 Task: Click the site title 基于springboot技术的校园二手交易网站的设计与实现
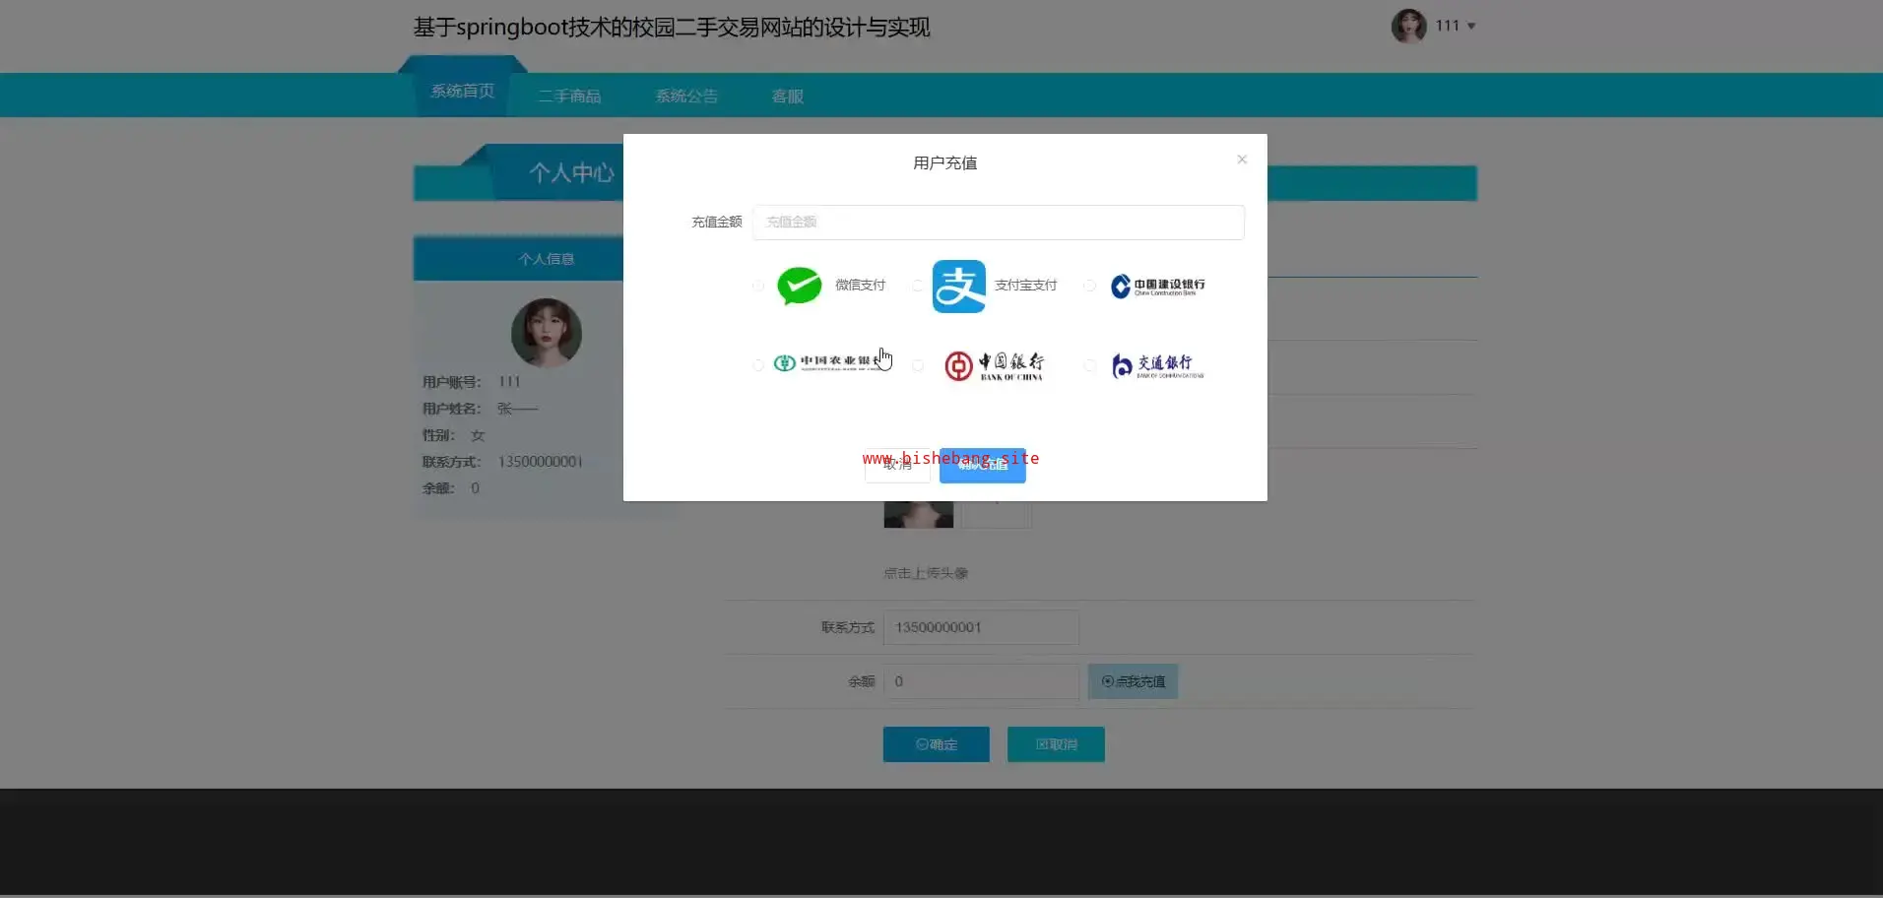click(672, 28)
